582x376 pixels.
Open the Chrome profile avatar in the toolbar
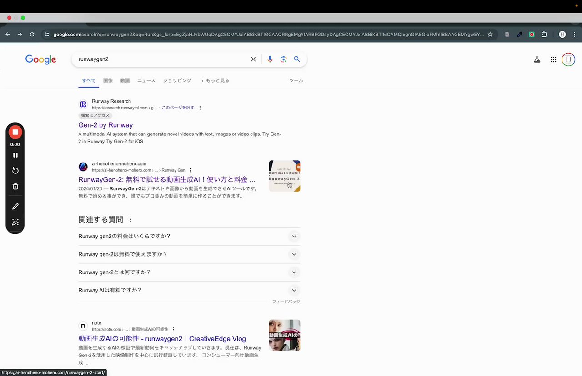562,34
